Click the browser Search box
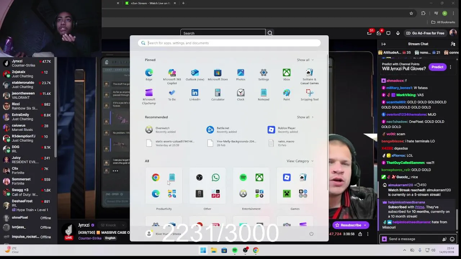The width and height of the screenshot is (461, 259). [x=223, y=33]
